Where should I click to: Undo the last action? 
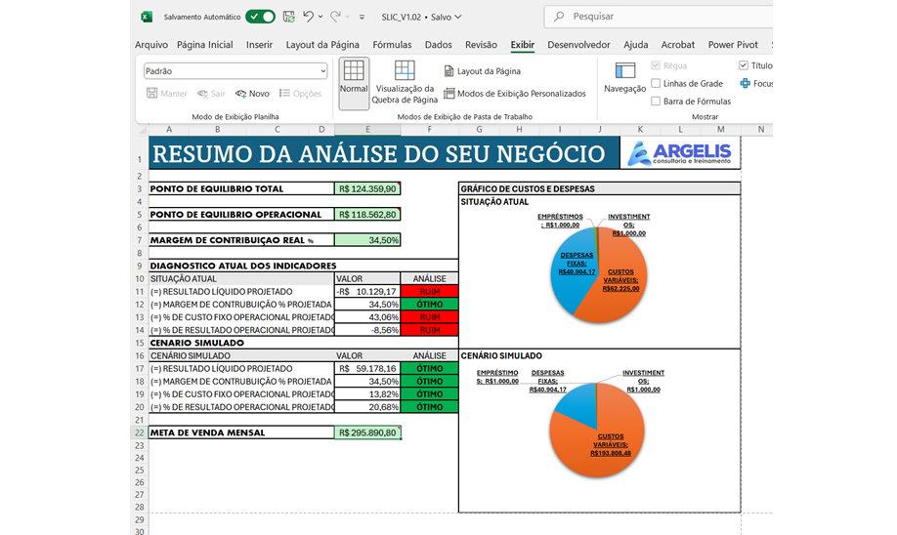309,17
